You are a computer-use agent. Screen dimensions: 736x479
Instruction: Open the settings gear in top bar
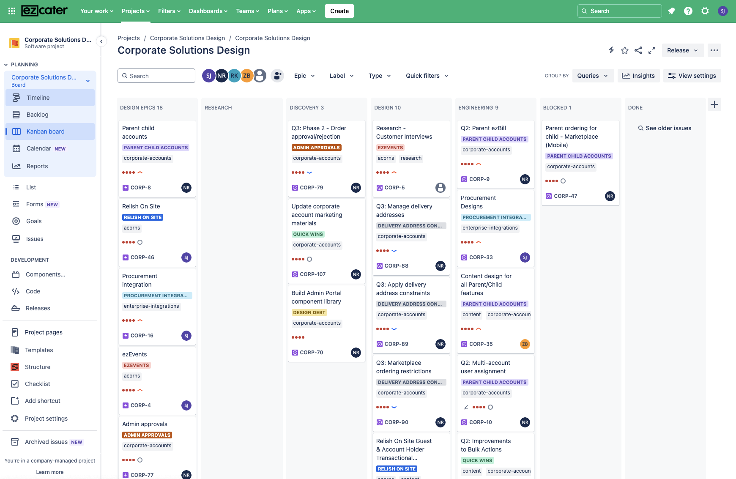(705, 11)
